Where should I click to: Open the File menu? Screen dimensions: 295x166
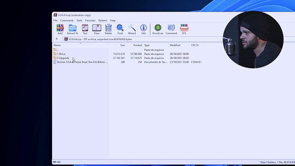click(x=55, y=20)
